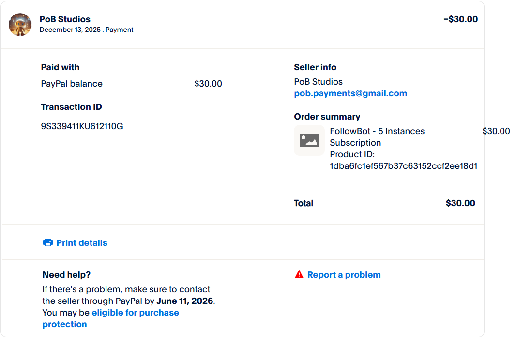The image size is (516, 346).
Task: Click the FollowBot - 5 Instances item name
Action: [x=377, y=131]
